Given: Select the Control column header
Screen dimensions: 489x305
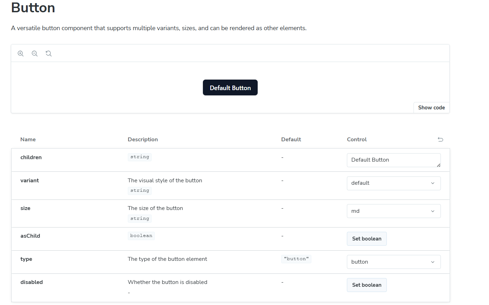Looking at the screenshot, I should click(x=357, y=140).
